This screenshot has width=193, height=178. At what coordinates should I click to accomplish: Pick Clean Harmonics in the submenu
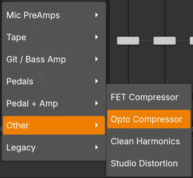tap(145, 141)
